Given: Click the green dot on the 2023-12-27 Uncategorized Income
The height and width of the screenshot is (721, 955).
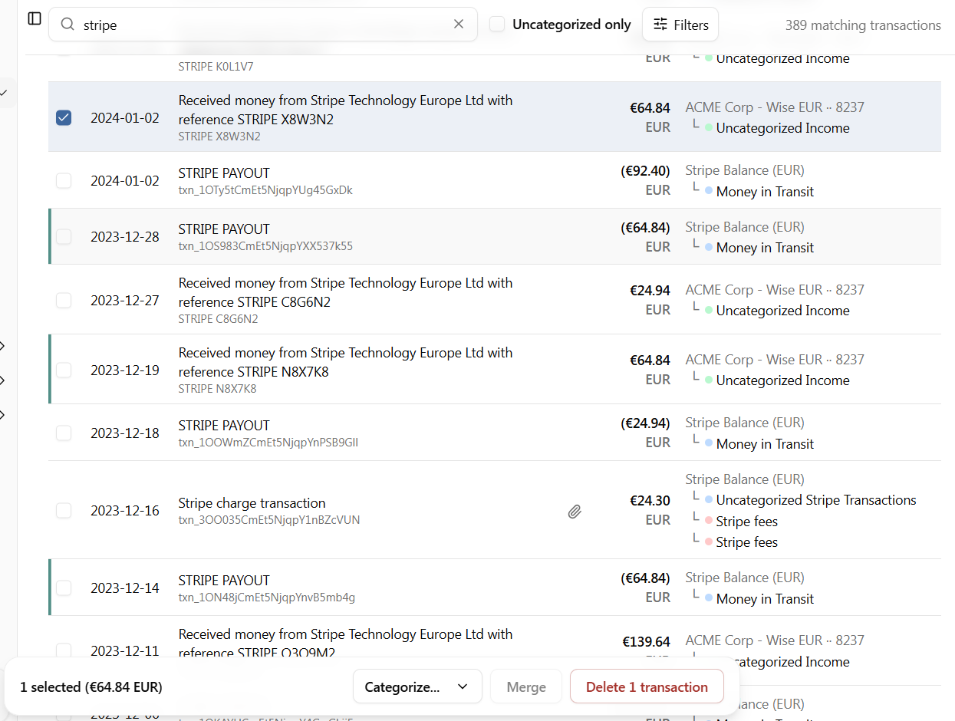Looking at the screenshot, I should [x=709, y=311].
